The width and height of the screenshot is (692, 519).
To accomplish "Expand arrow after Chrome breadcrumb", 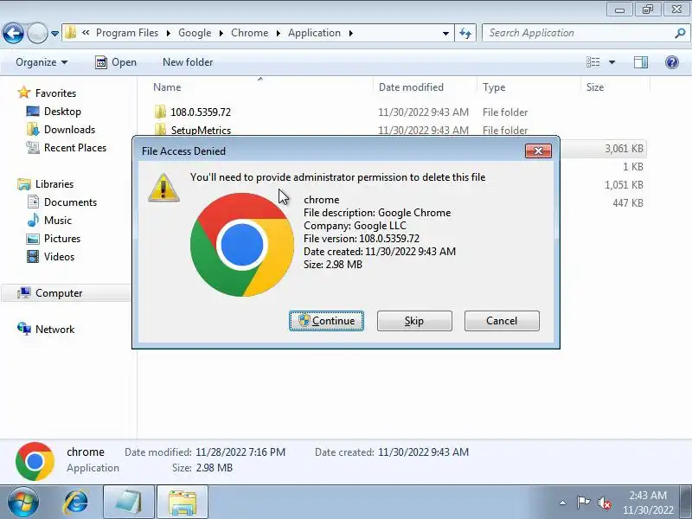I will pos(278,34).
